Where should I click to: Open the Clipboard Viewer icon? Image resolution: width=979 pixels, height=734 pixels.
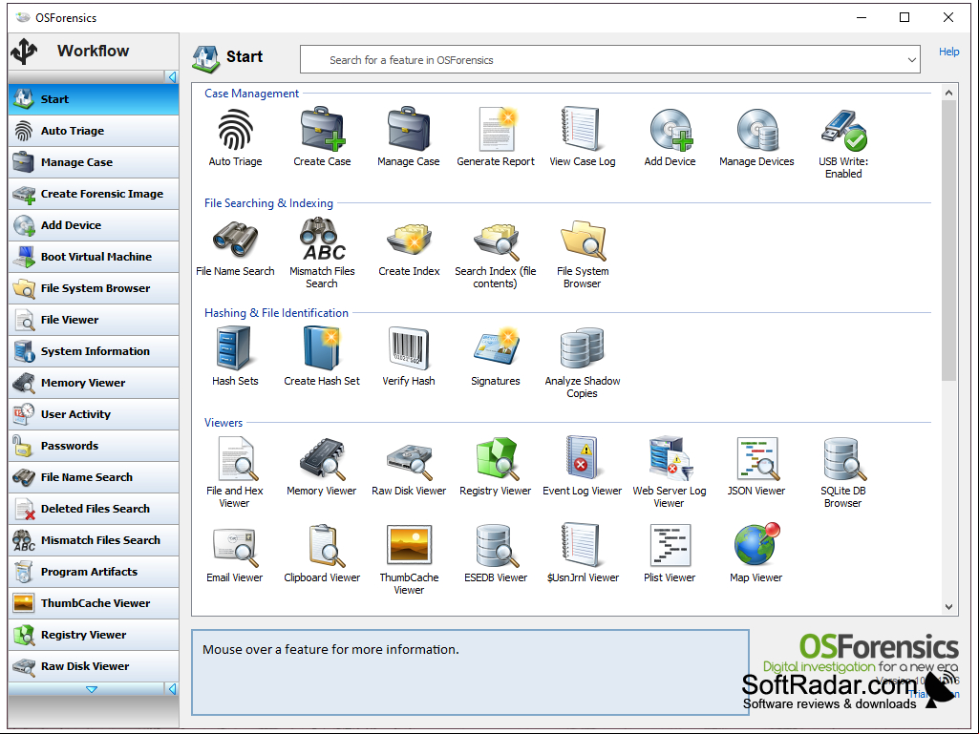tap(322, 555)
